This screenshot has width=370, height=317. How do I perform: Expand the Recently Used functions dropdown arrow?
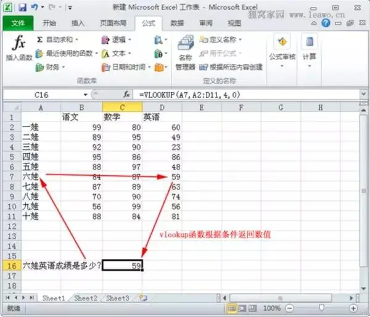pos(97,54)
